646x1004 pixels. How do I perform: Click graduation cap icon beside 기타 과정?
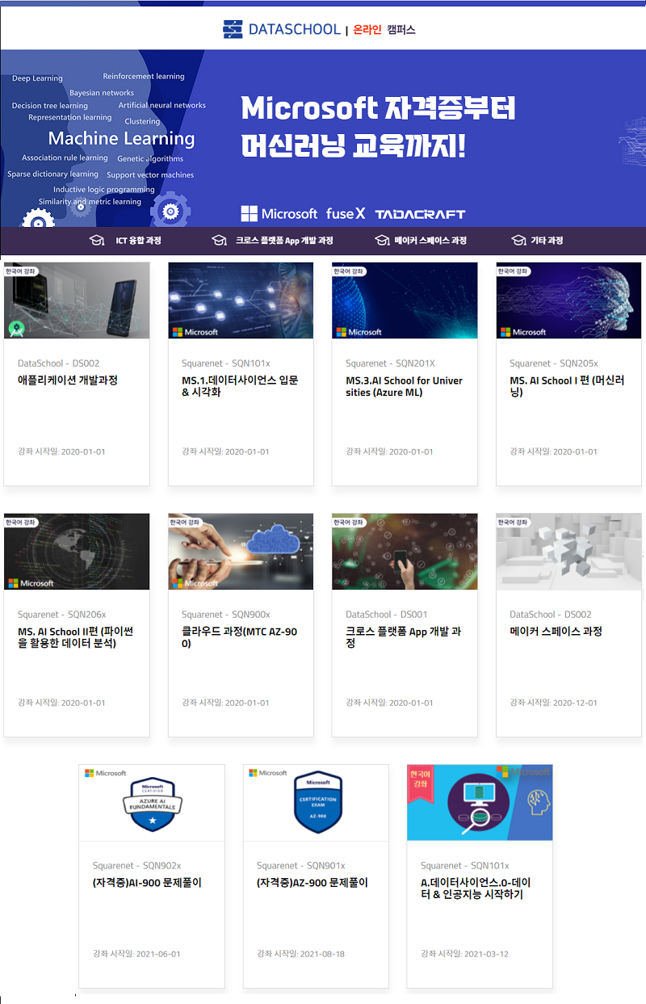click(518, 240)
